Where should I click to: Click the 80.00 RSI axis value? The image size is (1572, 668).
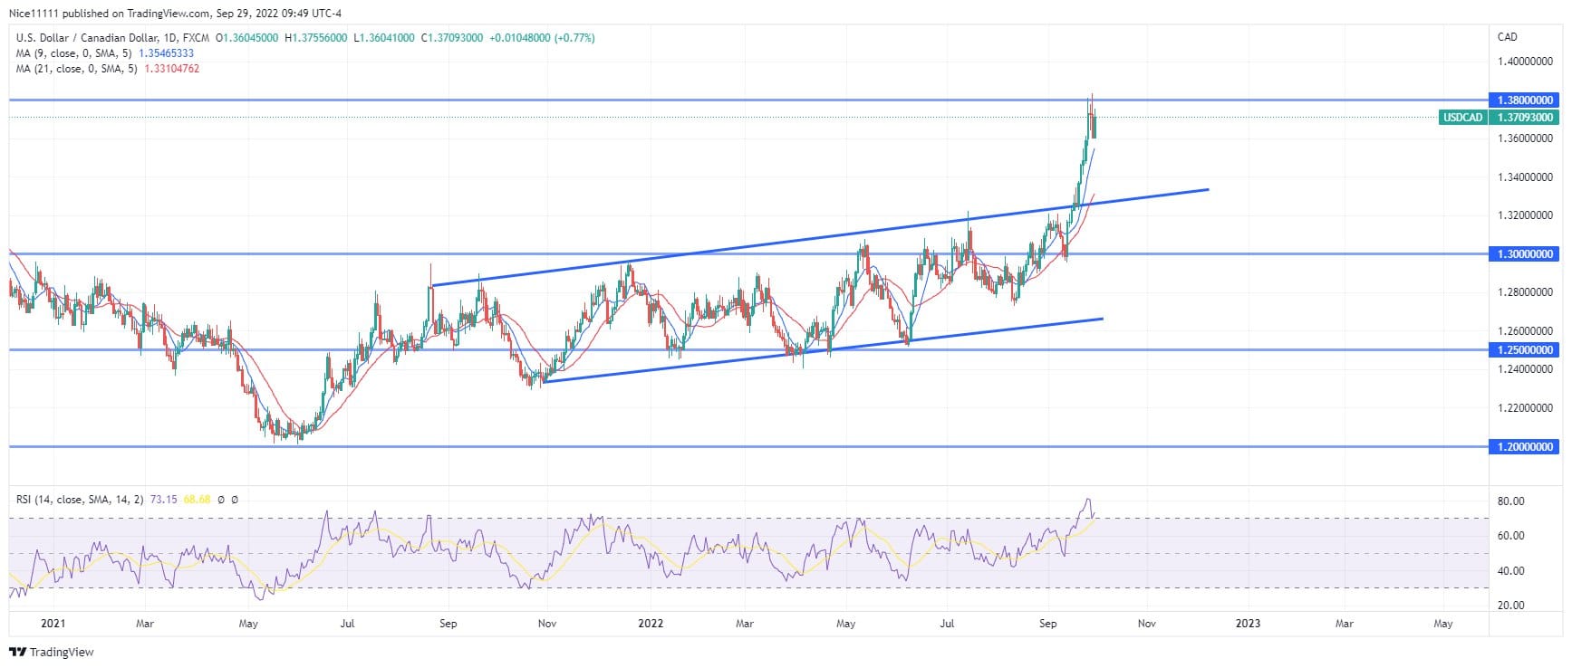(x=1510, y=501)
